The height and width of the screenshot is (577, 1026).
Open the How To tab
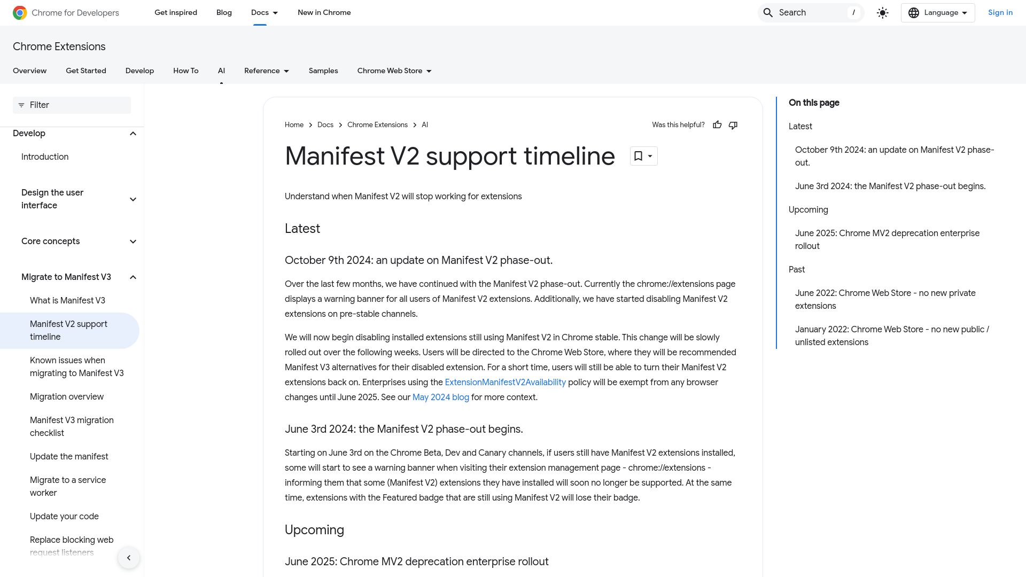[186, 71]
